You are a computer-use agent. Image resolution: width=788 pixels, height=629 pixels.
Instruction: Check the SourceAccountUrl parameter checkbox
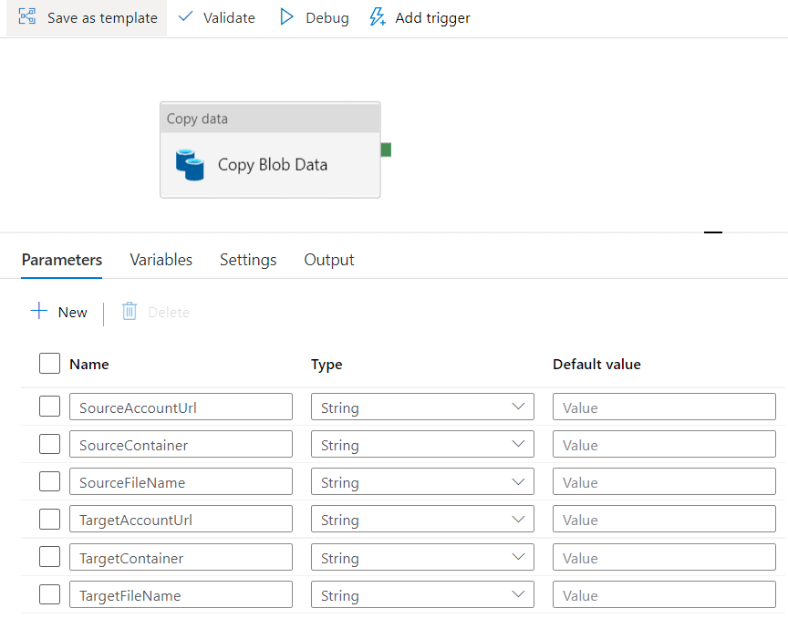pos(49,406)
